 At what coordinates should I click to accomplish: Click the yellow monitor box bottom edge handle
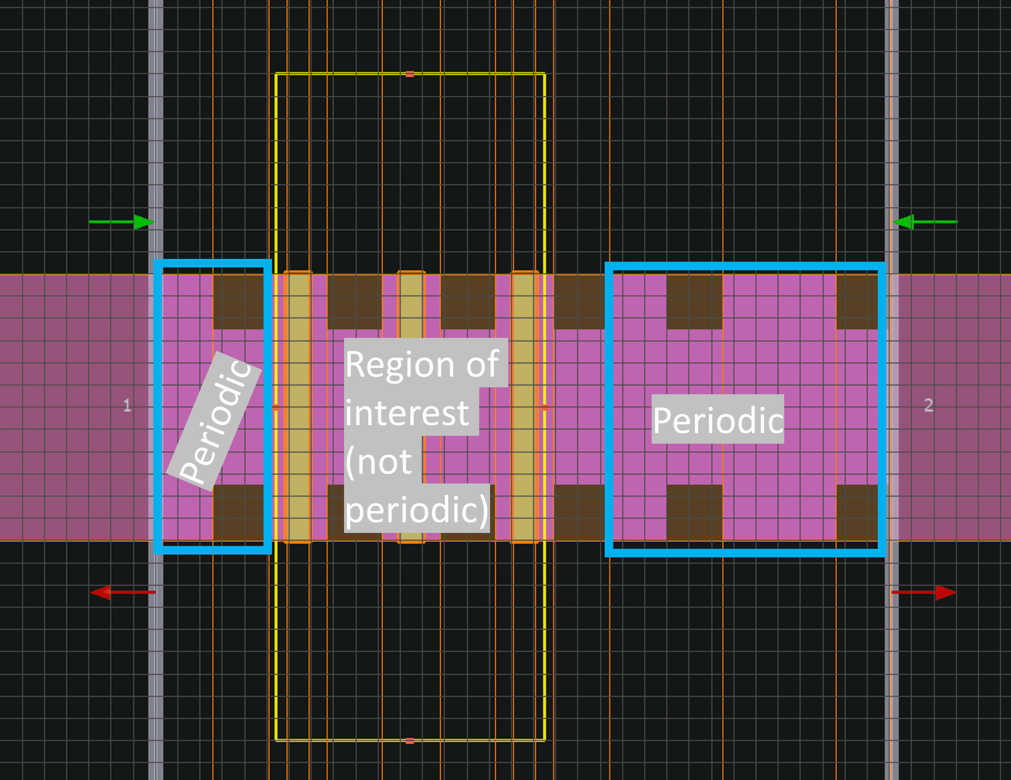click(410, 741)
